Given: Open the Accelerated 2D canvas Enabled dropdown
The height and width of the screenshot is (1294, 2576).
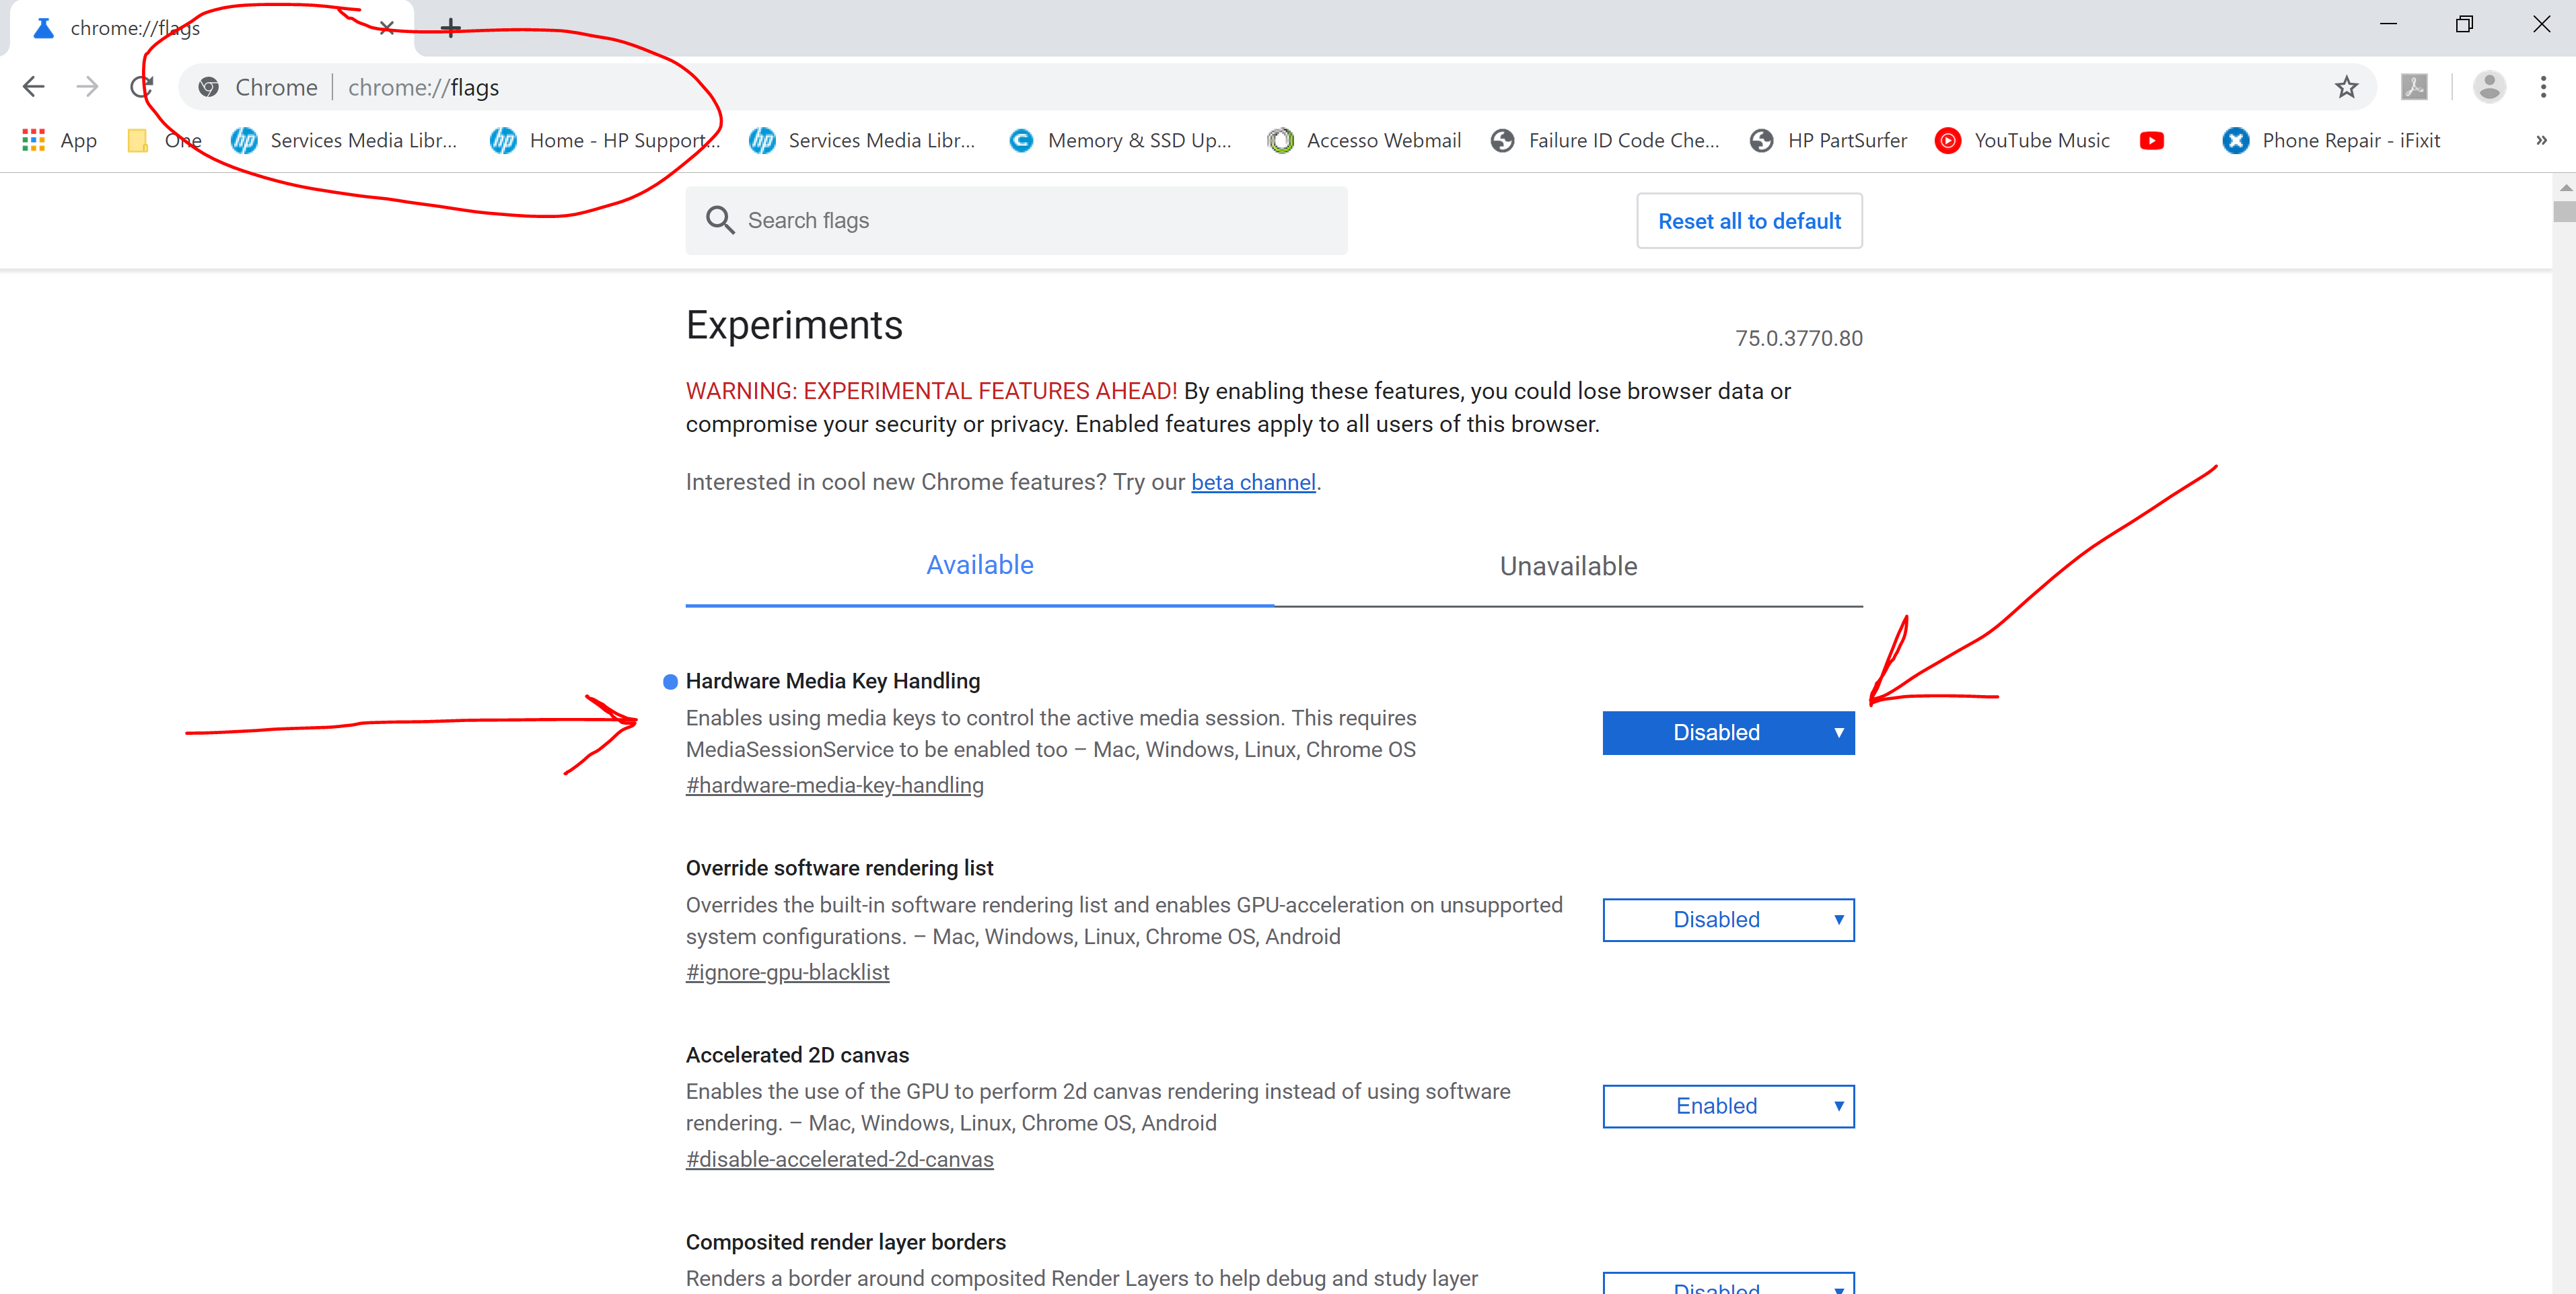Looking at the screenshot, I should coord(1728,1106).
